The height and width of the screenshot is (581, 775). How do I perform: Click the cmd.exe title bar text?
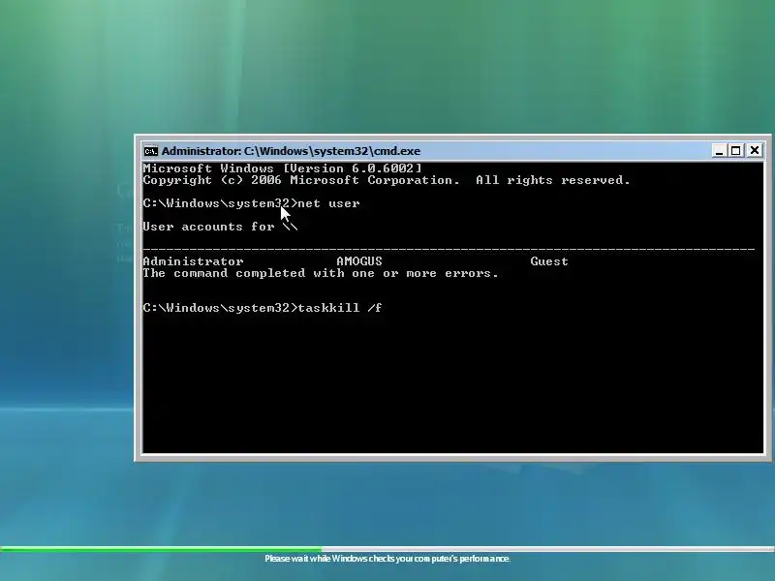tap(291, 151)
